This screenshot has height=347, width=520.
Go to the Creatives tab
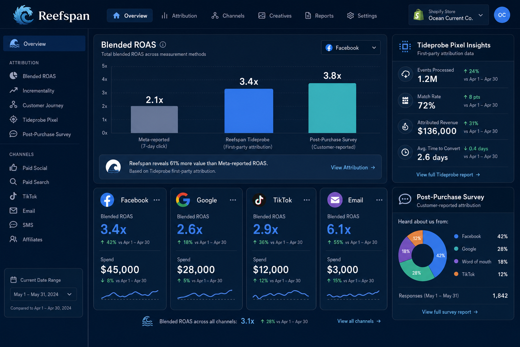tap(275, 16)
